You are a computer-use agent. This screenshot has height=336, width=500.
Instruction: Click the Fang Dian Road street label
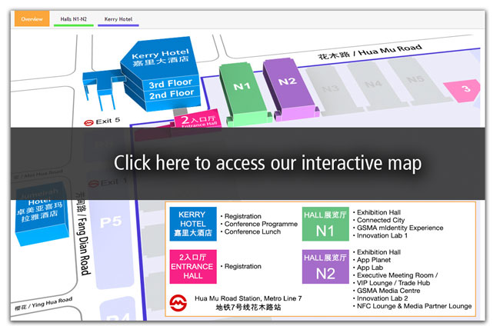82,234
